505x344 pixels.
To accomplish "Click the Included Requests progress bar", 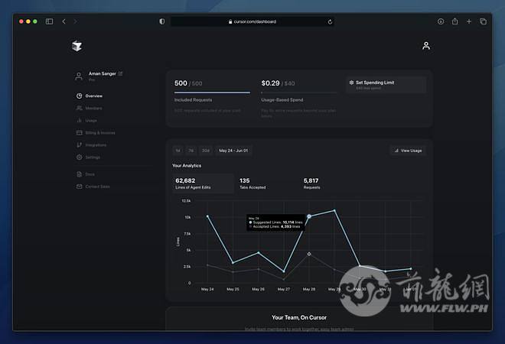I will pos(212,92).
